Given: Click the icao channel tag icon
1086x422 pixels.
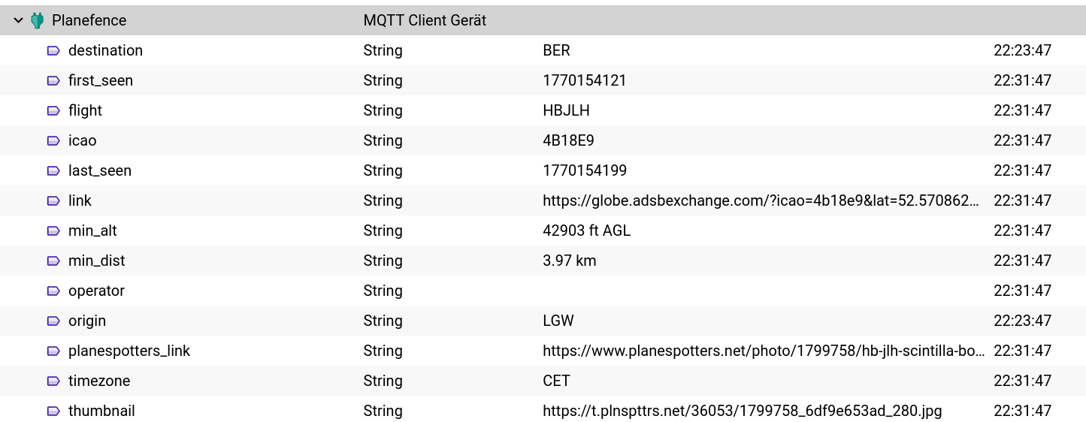Looking at the screenshot, I should 53,140.
